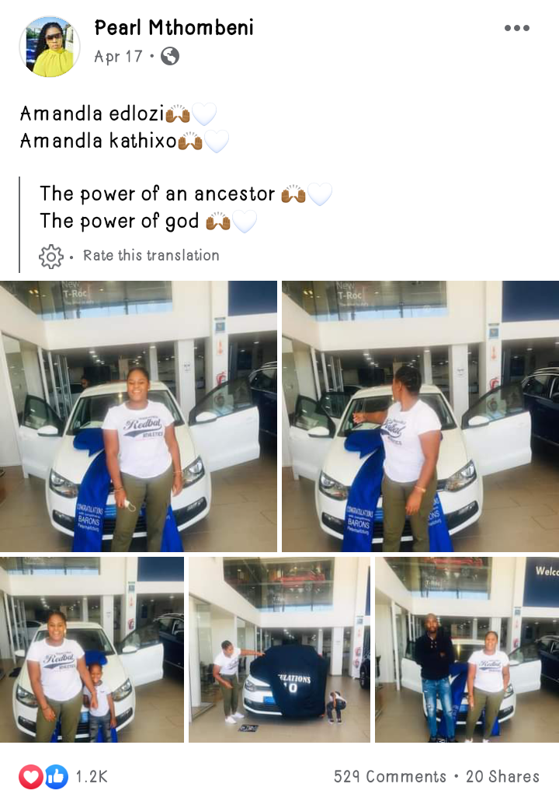The width and height of the screenshot is (559, 808).
Task: Click the public globe privacy icon
Action: tap(170, 56)
